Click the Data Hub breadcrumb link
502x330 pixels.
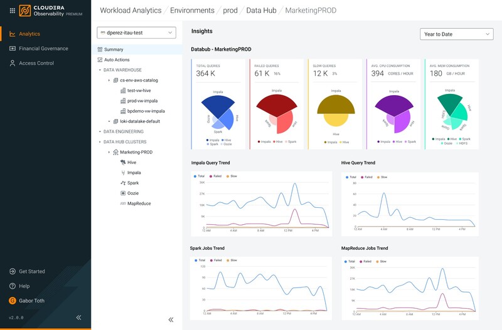(x=262, y=11)
